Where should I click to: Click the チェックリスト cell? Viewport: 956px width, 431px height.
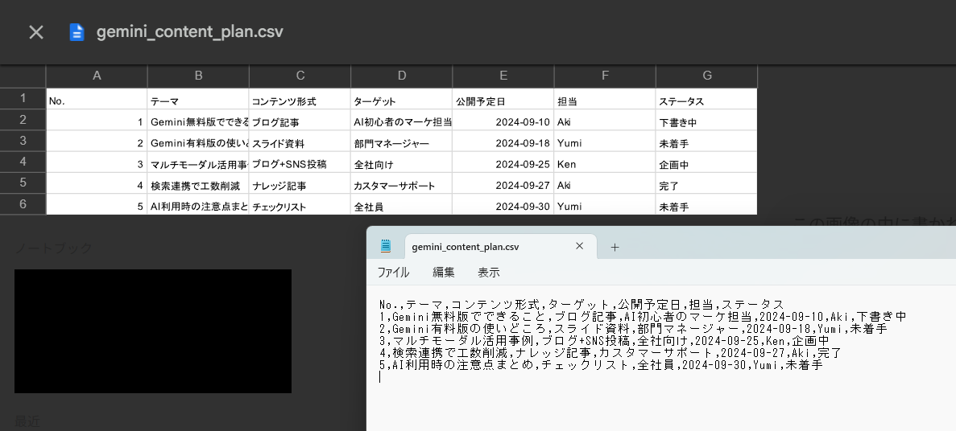point(300,204)
